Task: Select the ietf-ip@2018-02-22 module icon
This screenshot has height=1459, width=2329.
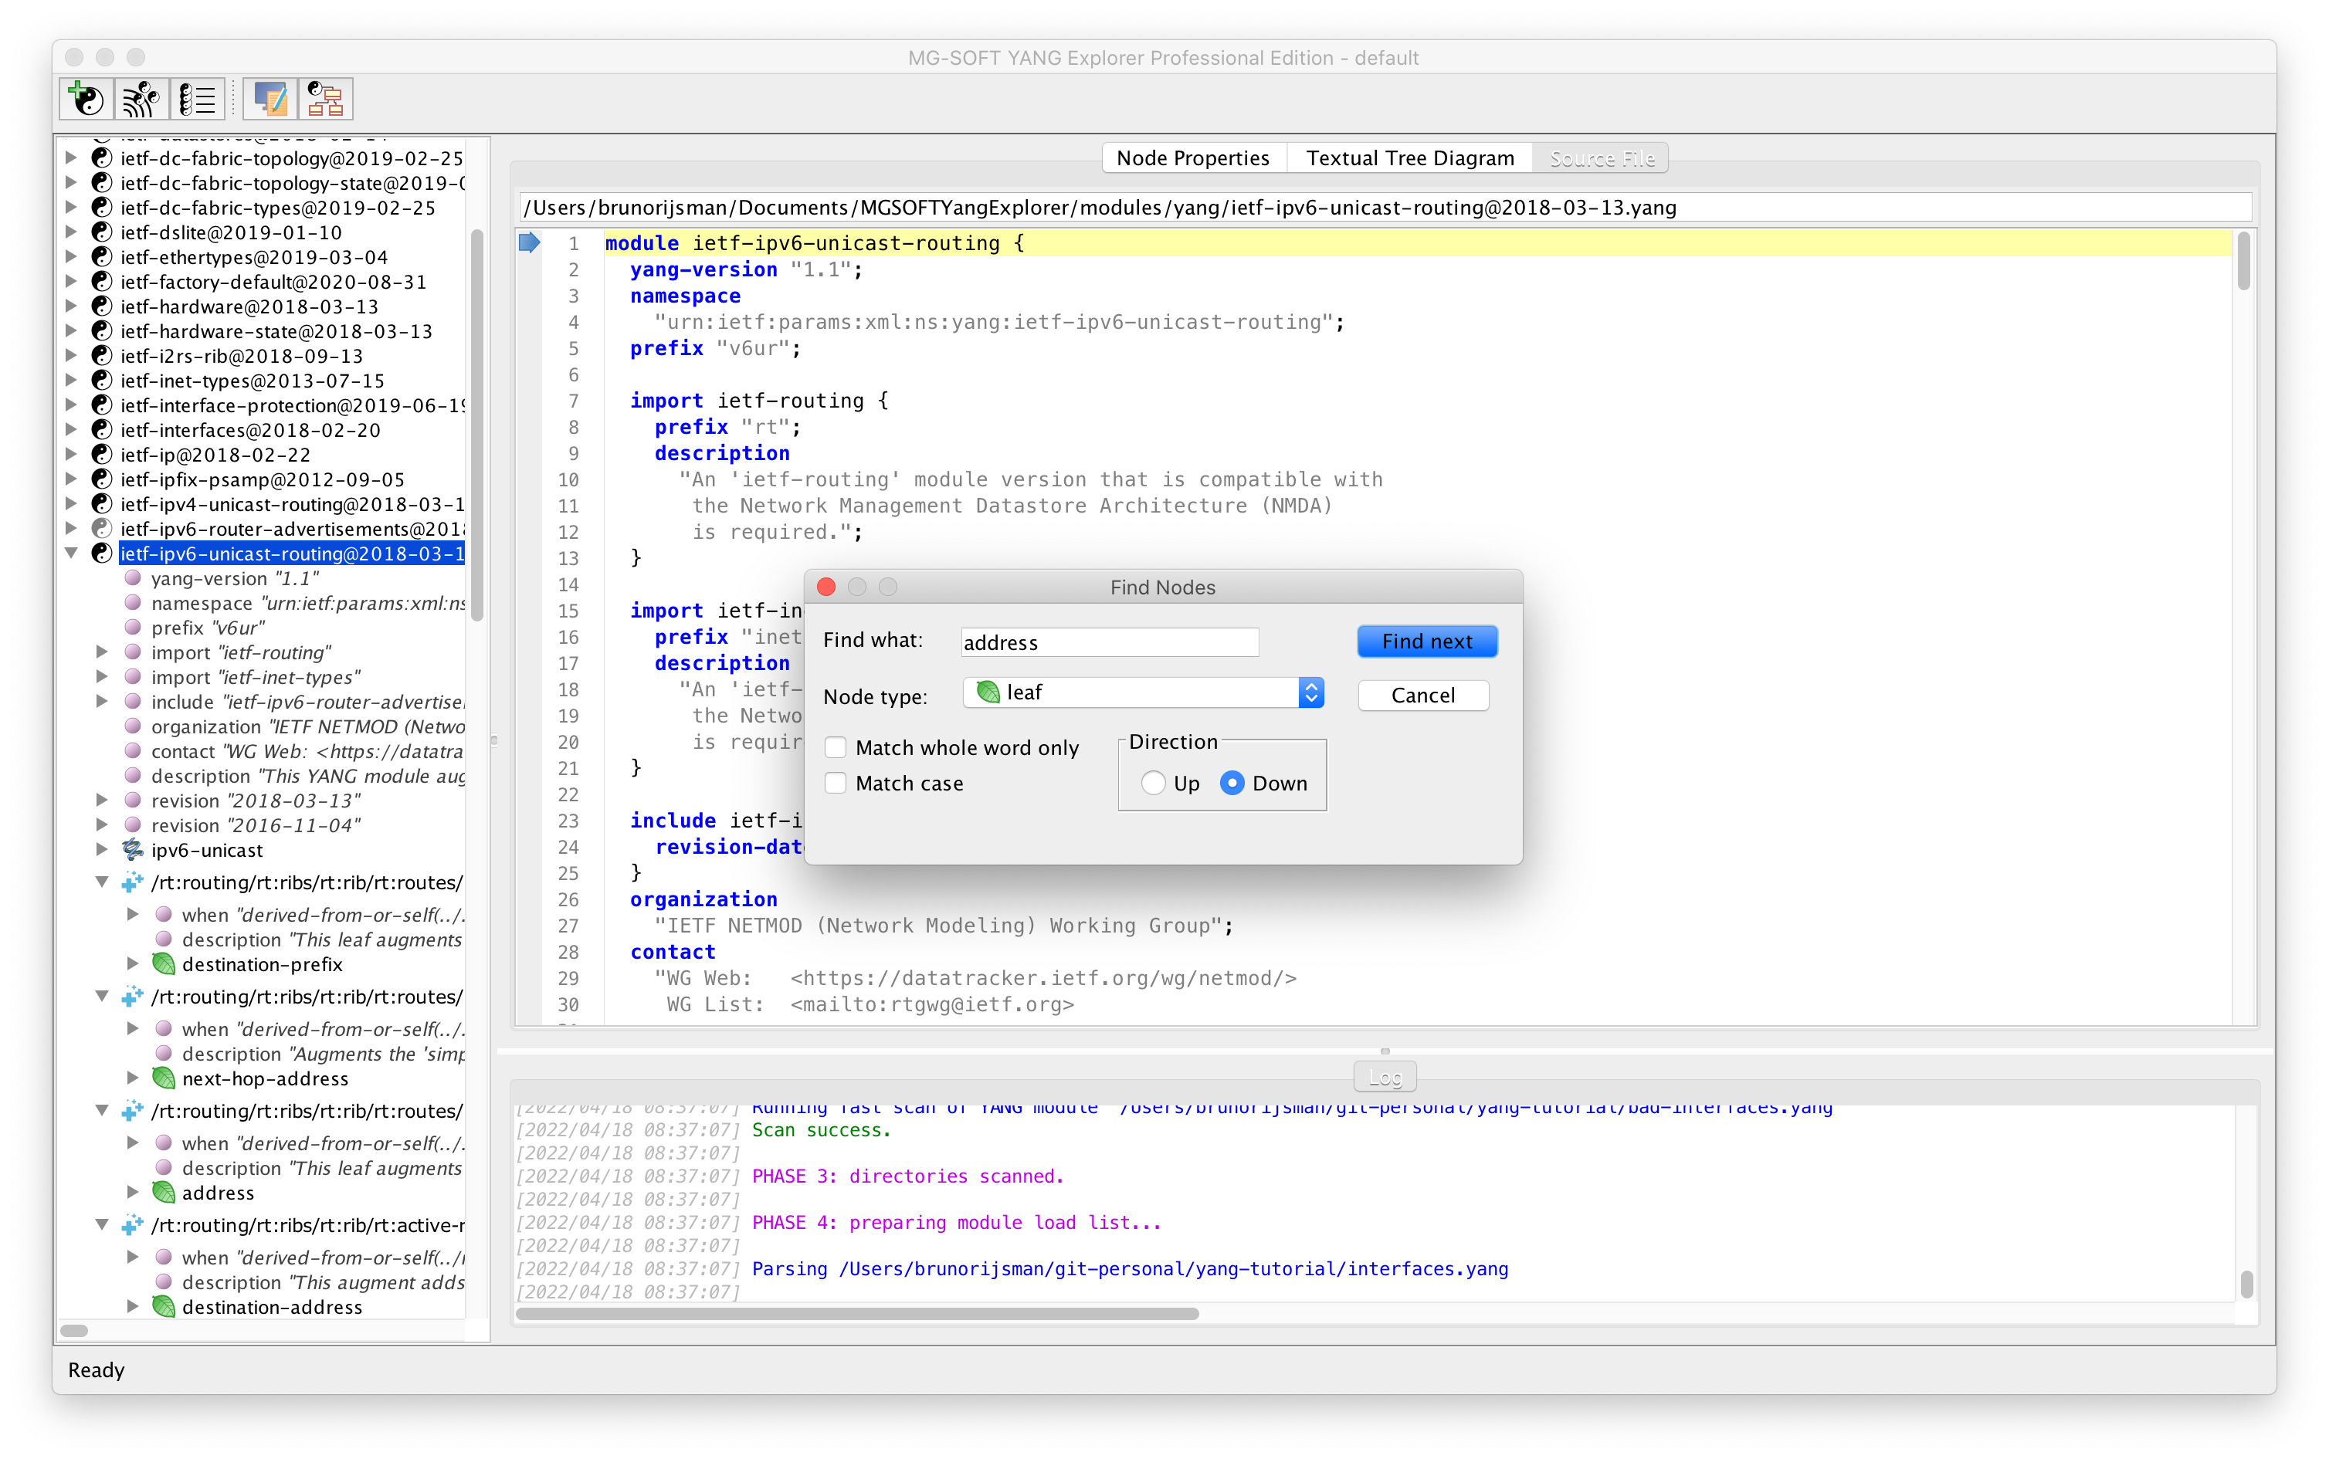Action: coord(101,454)
